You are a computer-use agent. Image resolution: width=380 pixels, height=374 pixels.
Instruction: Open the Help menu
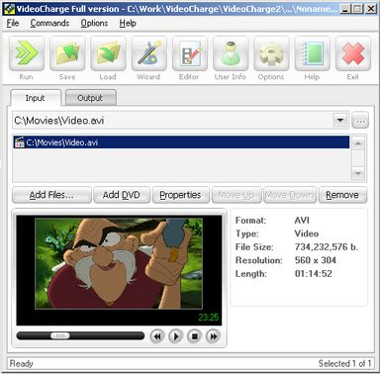[128, 24]
